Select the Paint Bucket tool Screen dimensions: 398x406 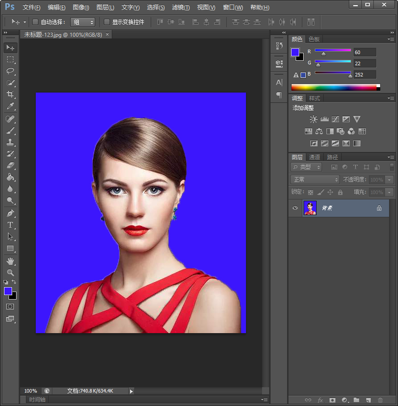[x=10, y=177]
